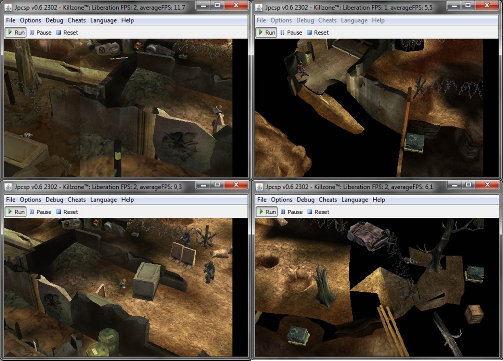Open Options menu in averageFPS 5,5 window
The height and width of the screenshot is (361, 503).
pos(281,20)
